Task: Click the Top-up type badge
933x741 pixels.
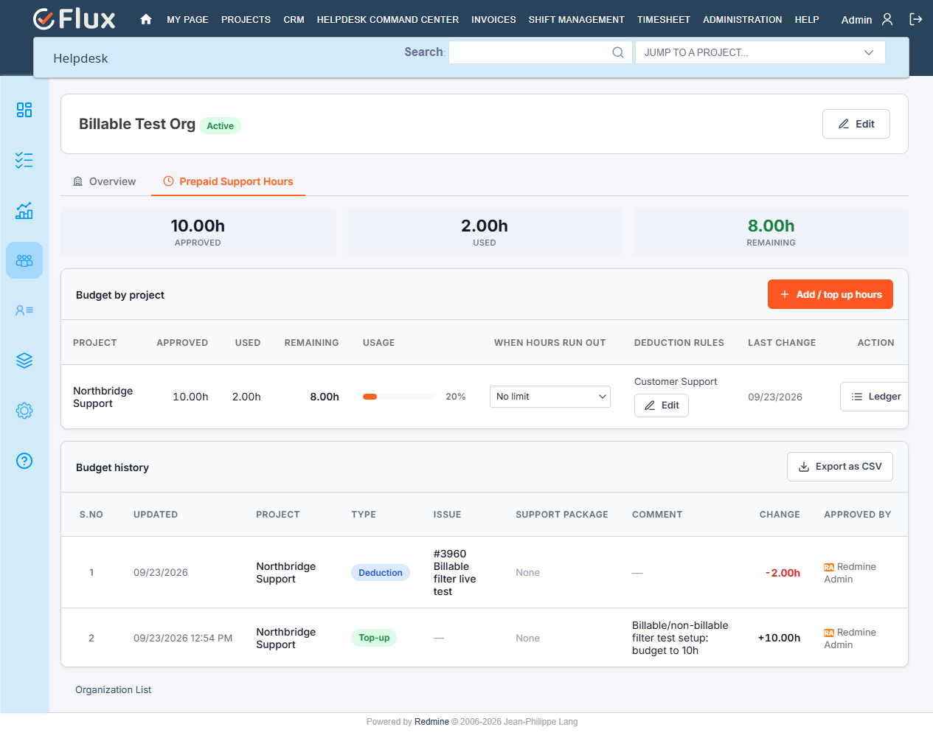Action: tap(374, 638)
